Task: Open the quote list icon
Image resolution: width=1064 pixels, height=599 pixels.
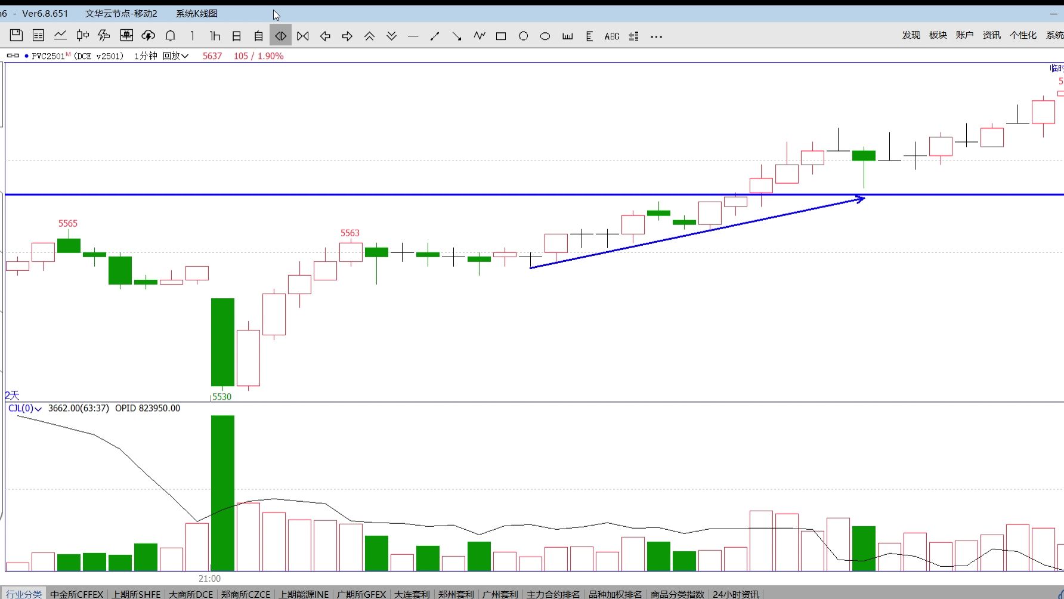Action: [38, 36]
